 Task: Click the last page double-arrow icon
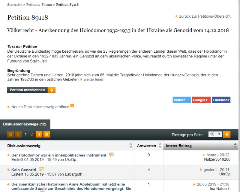[46, 134]
